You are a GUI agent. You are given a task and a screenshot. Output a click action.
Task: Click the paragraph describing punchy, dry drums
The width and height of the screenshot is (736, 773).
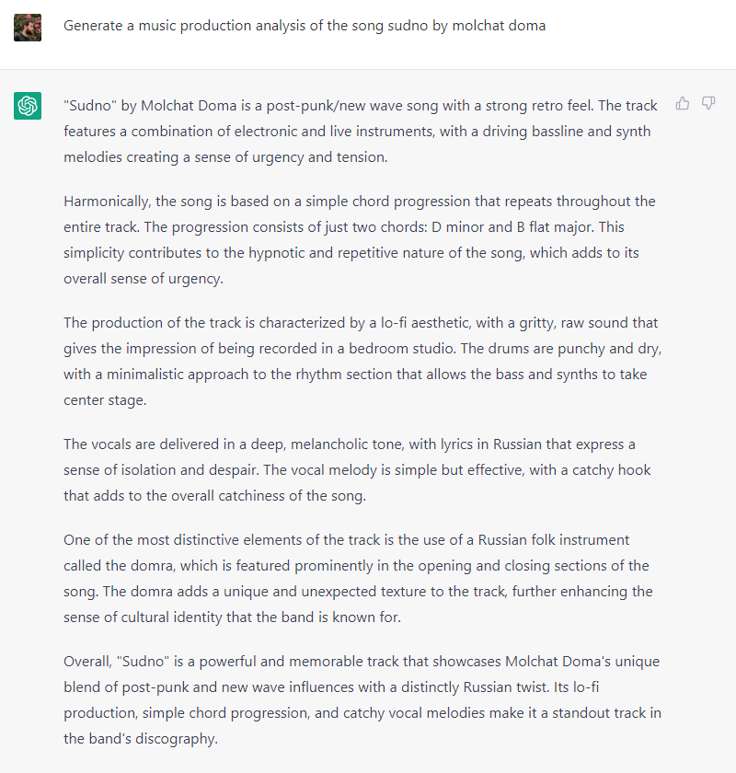tap(362, 362)
